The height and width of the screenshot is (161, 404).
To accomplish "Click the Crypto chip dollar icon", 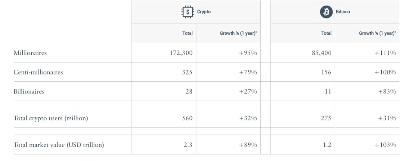I will (x=188, y=12).
